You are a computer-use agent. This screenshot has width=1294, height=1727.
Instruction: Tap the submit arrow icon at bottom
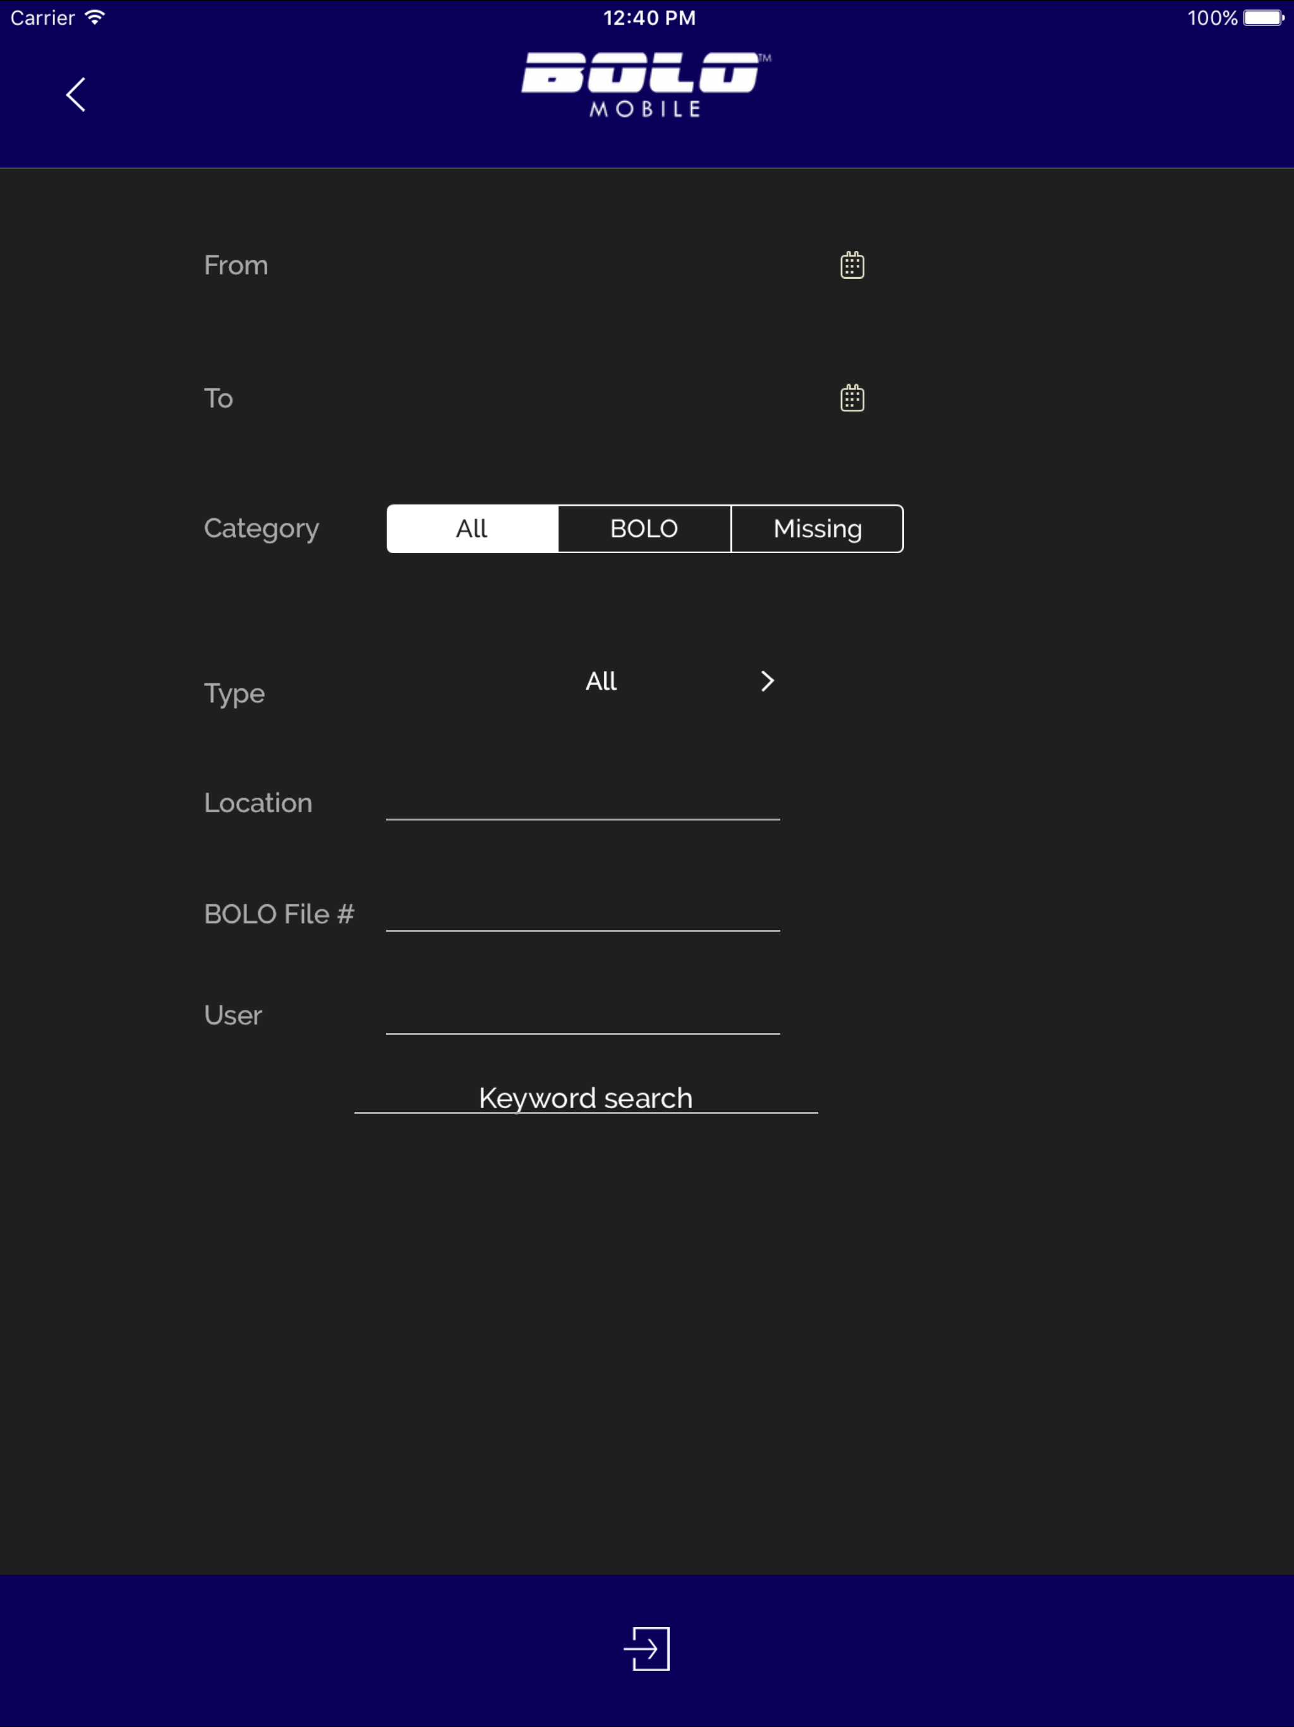click(646, 1648)
